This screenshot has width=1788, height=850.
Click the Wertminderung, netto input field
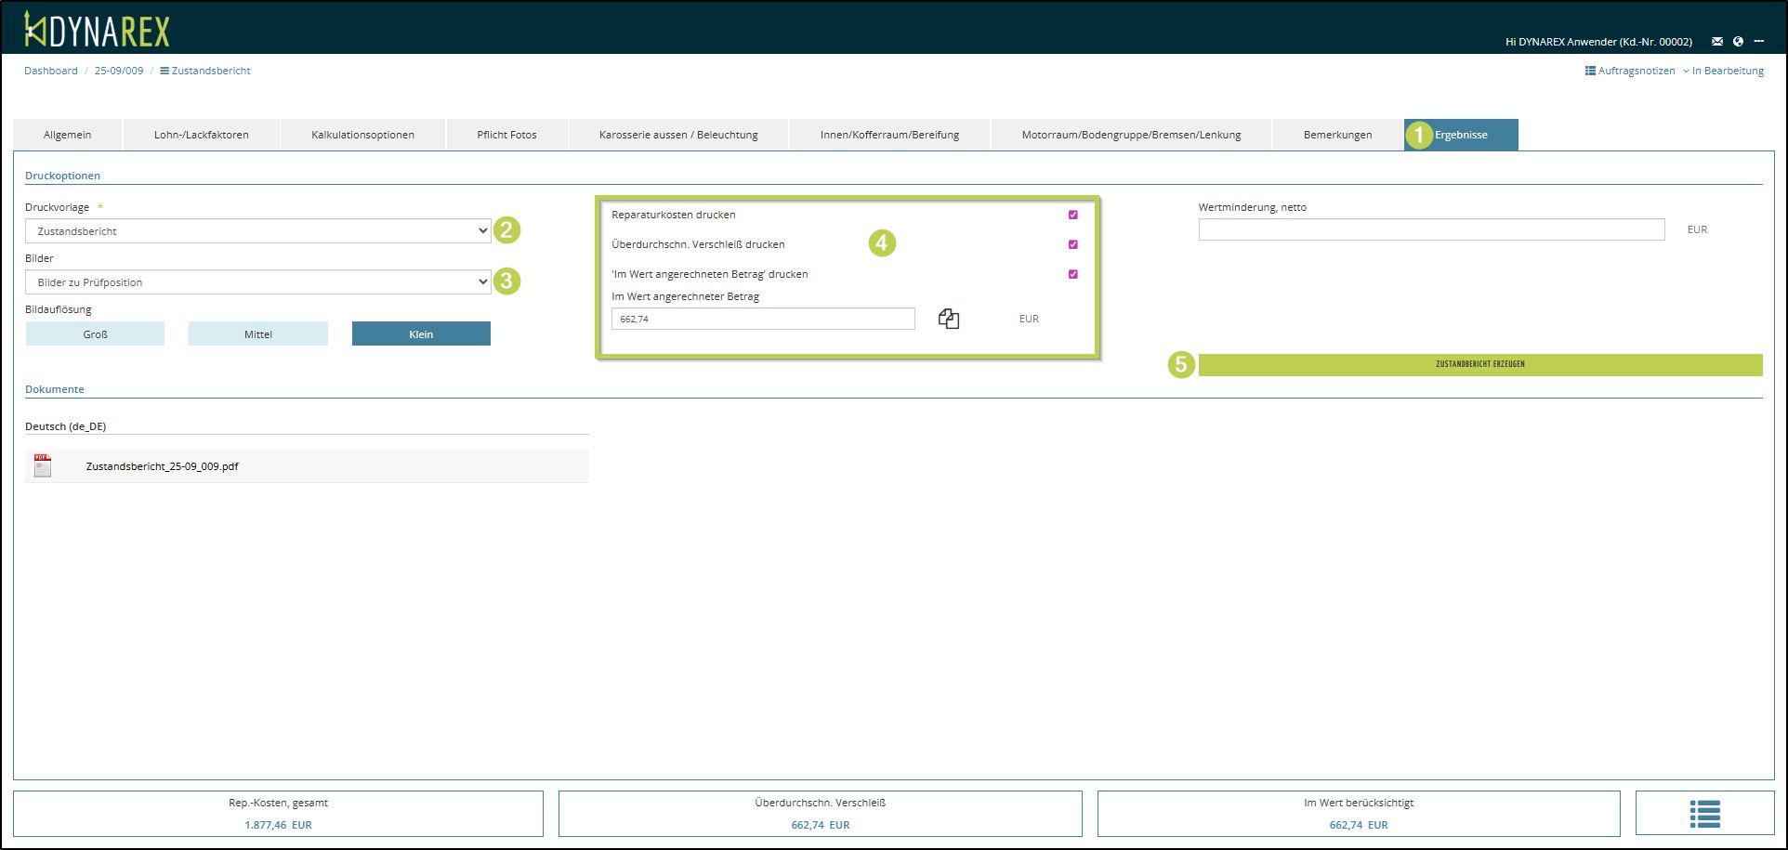pos(1431,229)
